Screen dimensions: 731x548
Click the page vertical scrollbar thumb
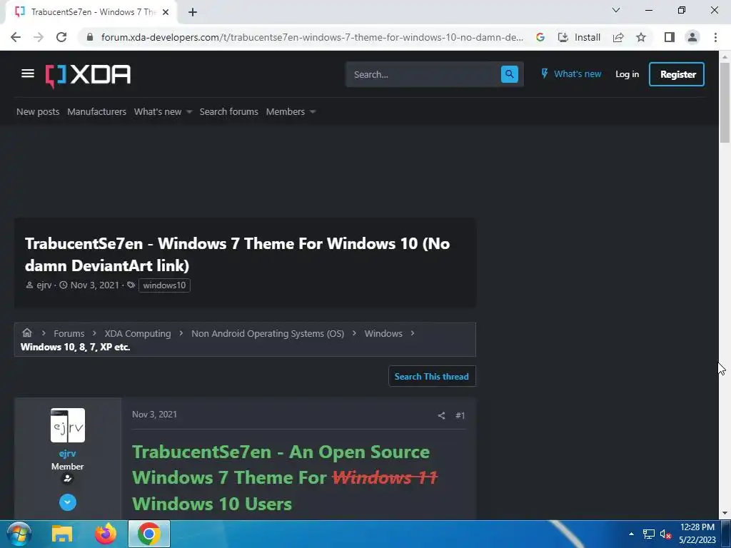(725, 103)
